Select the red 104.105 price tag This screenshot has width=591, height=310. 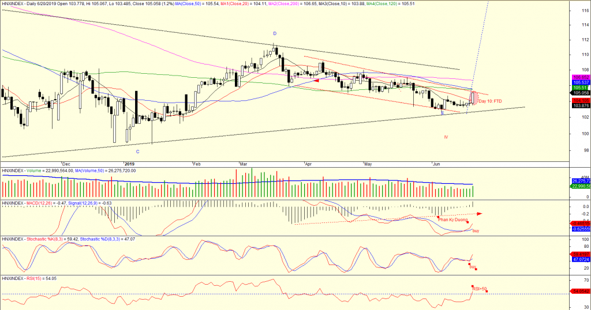579,100
